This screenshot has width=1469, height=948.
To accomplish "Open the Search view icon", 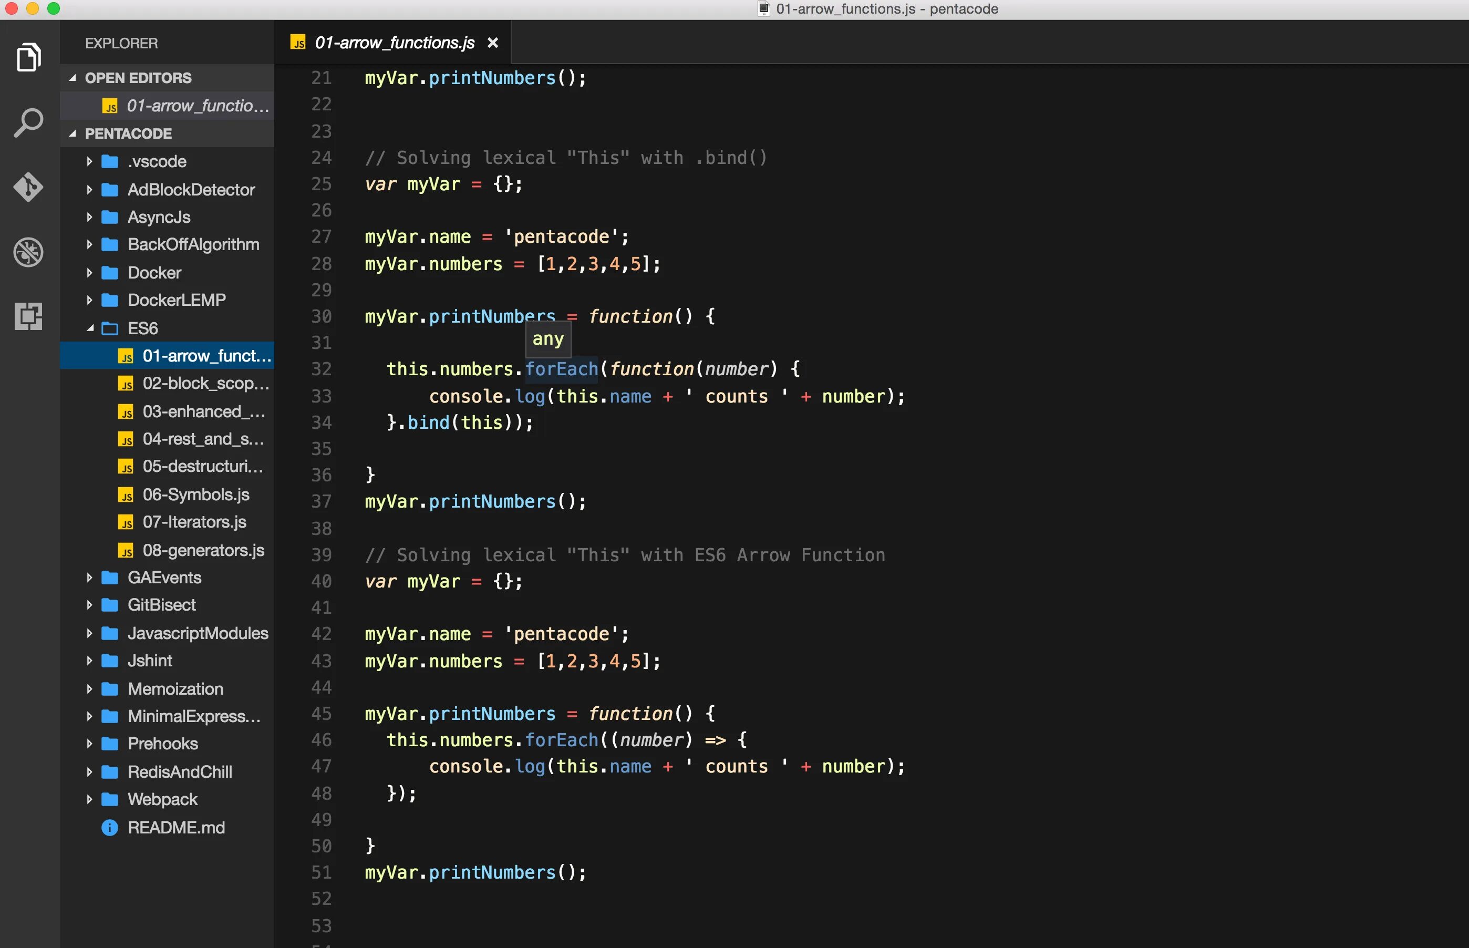I will click(x=28, y=123).
